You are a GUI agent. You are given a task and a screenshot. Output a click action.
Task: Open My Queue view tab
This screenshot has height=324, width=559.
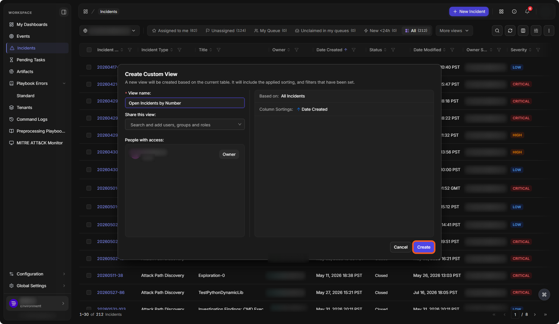tap(270, 31)
